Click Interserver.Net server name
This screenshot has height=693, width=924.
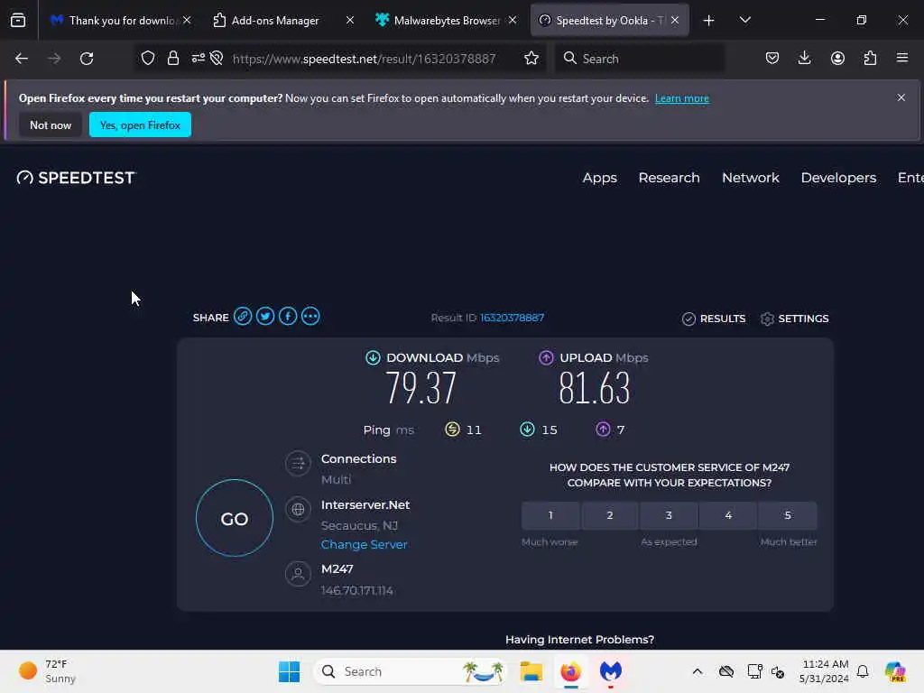click(365, 505)
